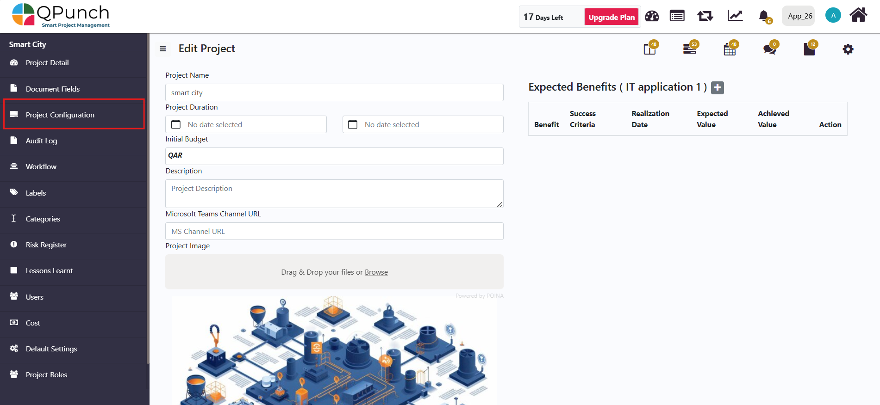
Task: Click the Project Name input field
Action: 334,92
